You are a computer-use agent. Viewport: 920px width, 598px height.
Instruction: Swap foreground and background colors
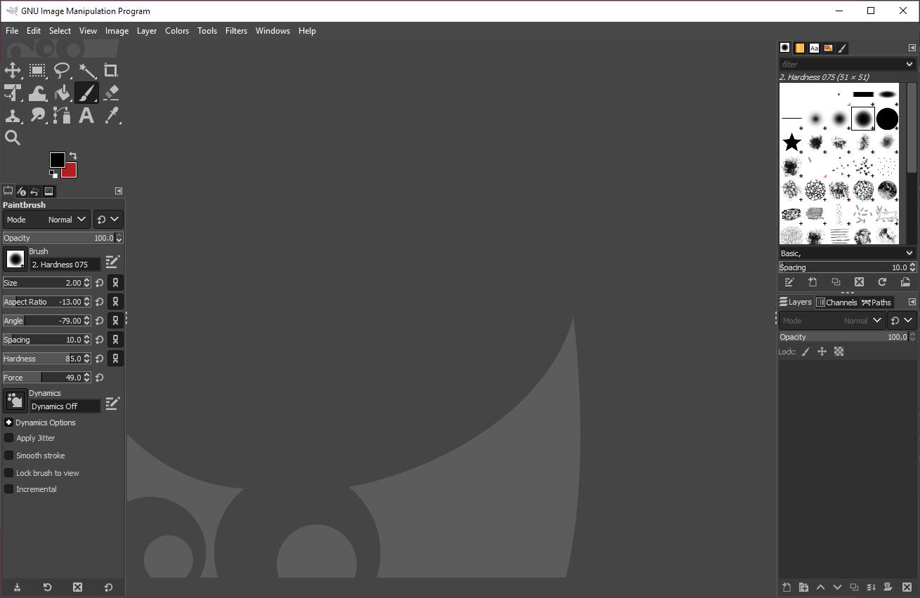pyautogui.click(x=72, y=156)
